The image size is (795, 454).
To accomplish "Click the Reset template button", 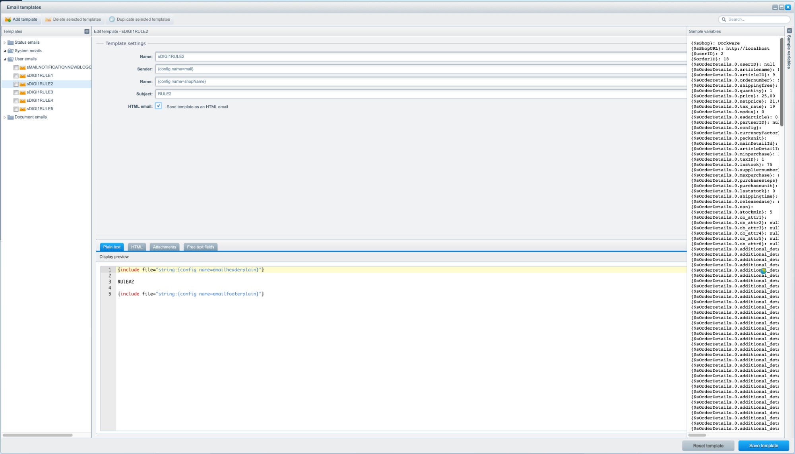I will [708, 446].
